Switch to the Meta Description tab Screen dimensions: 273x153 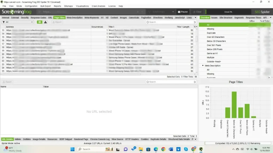(x=75, y=18)
